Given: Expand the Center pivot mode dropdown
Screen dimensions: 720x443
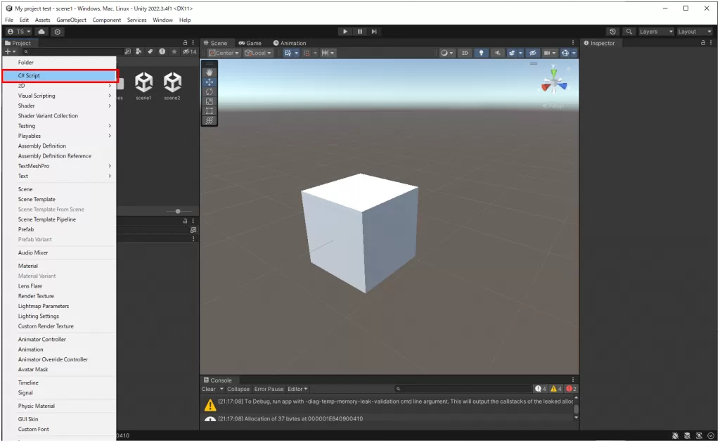Looking at the screenshot, I should (x=224, y=53).
